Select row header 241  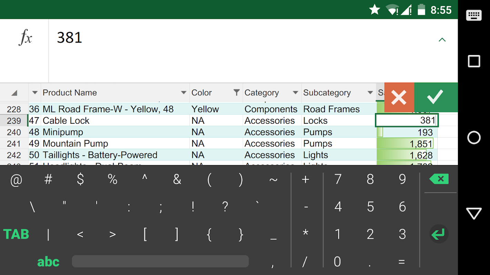14,144
